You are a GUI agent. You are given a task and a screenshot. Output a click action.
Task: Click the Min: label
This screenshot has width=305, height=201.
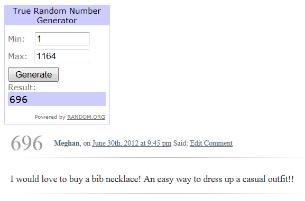click(16, 39)
